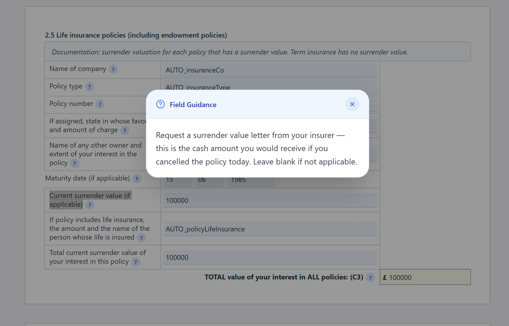This screenshot has height=326, width=509.
Task: Click the surrender value letter guidance text
Action: 256,148
